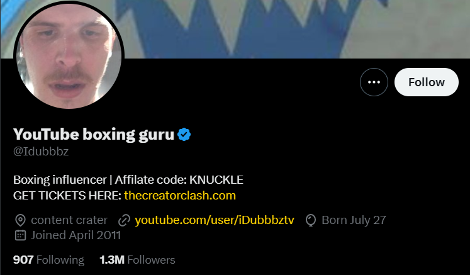This screenshot has height=275, width=470.
Task: Click the location pin icon
Action: tap(20, 220)
